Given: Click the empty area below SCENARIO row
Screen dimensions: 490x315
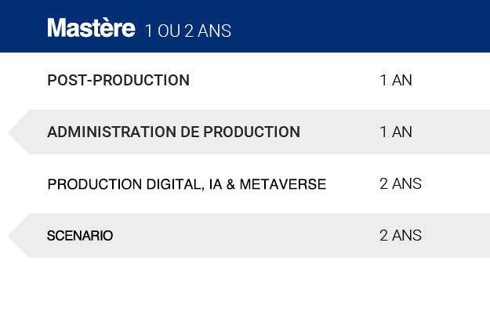Looking at the screenshot, I should click(x=245, y=288).
